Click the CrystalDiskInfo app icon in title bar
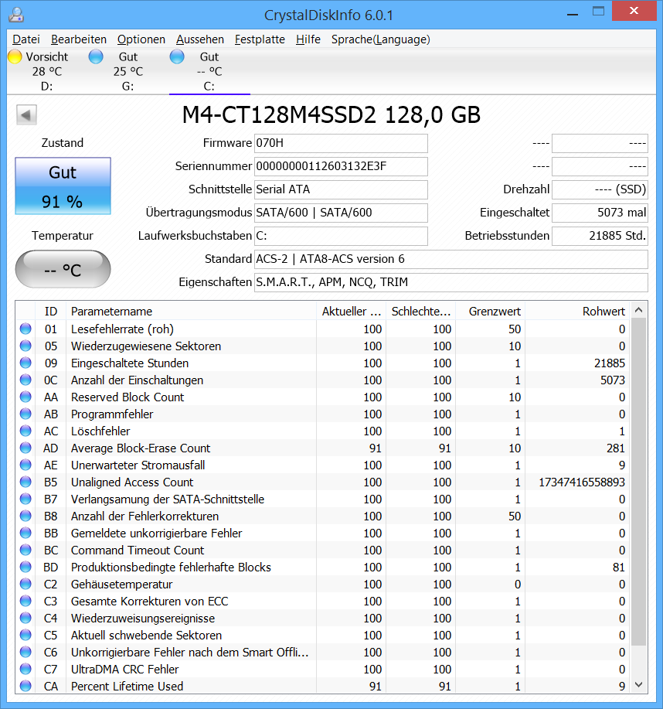 click(x=16, y=15)
